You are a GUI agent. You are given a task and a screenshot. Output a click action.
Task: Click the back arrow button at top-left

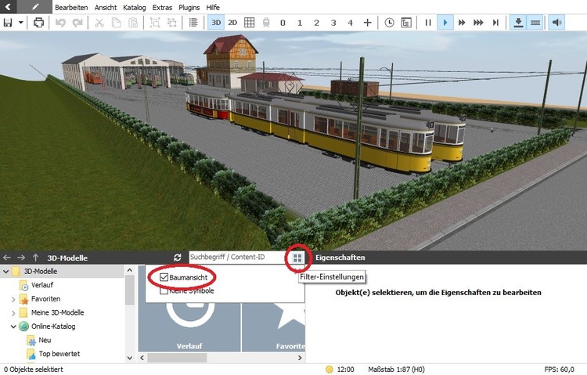click(9, 7)
